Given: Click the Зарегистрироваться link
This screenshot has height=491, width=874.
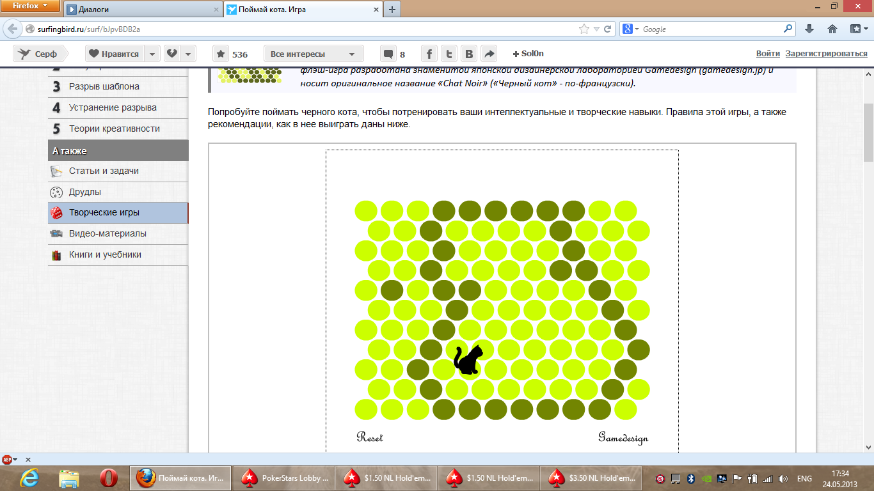Looking at the screenshot, I should click(827, 54).
